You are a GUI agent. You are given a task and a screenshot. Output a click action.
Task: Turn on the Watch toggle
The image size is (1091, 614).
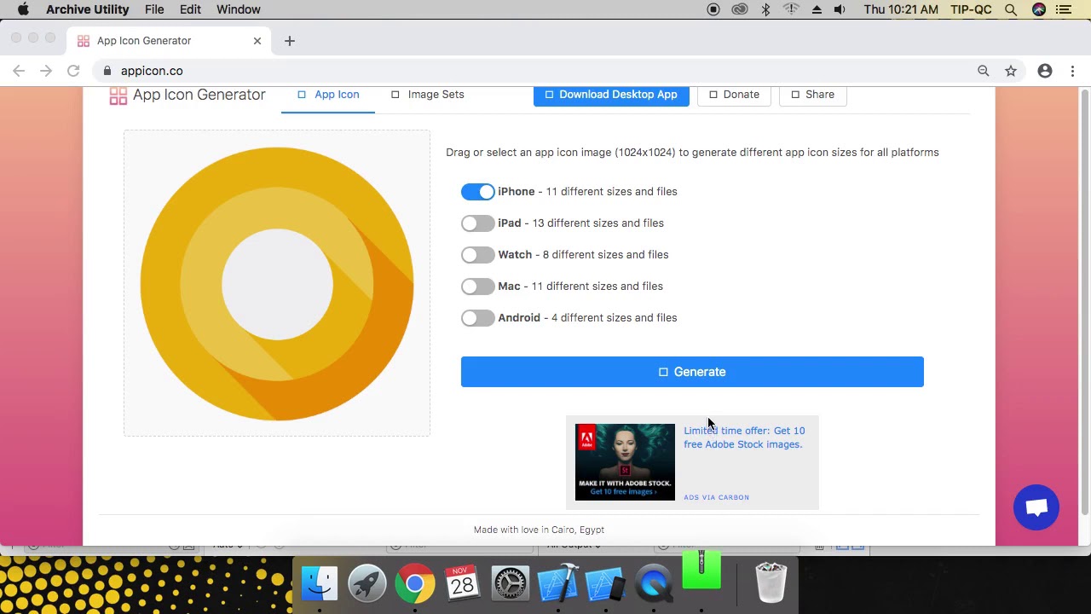pyautogui.click(x=477, y=255)
